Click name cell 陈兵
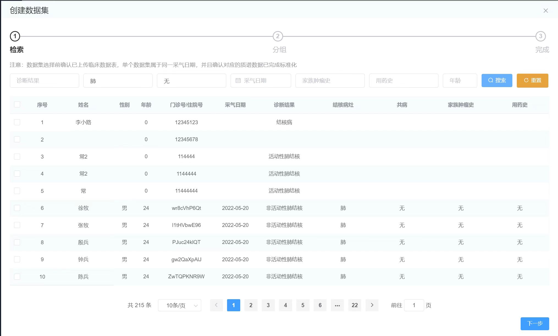Viewport: 558px width, 336px height. point(83,277)
